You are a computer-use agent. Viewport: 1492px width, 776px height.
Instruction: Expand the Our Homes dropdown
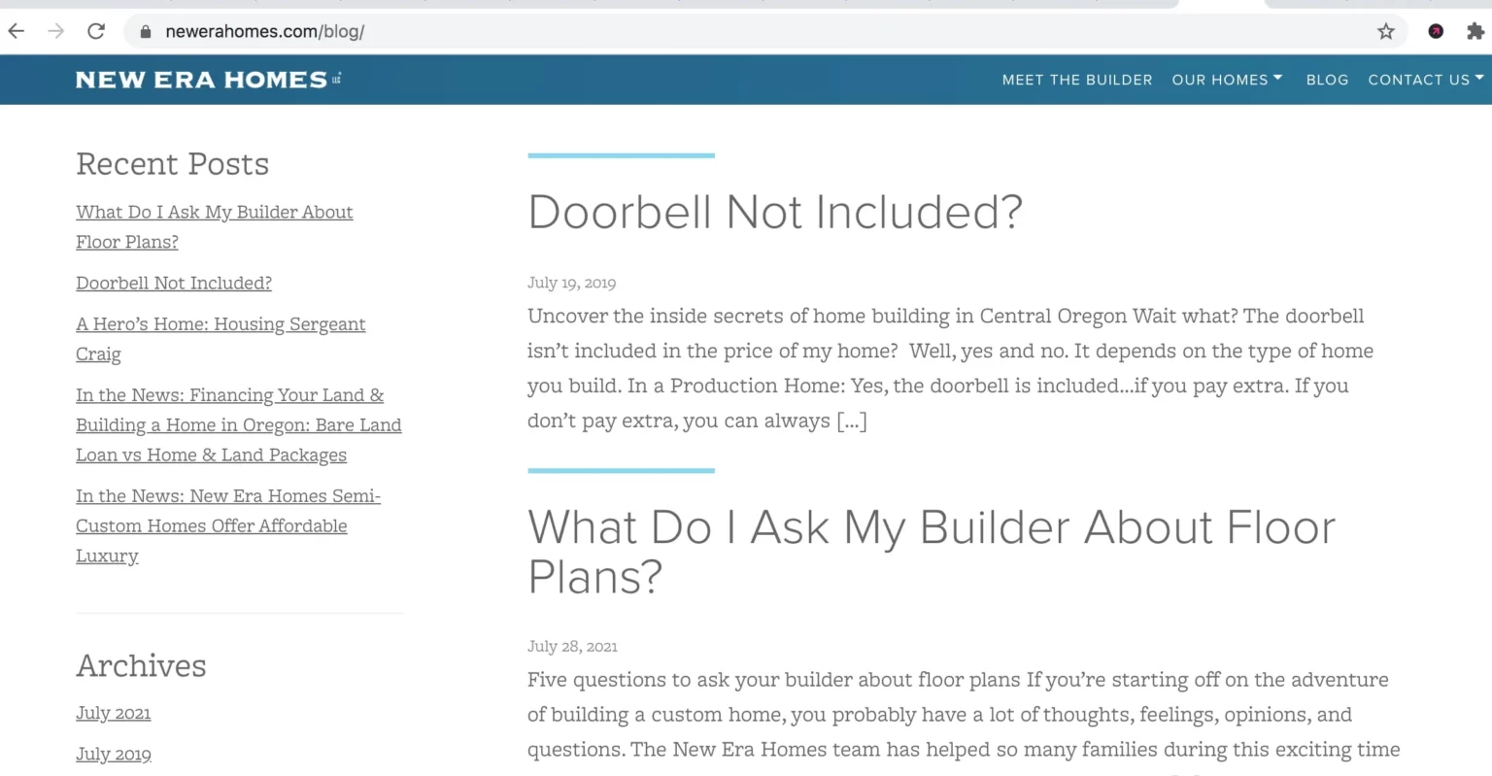click(1226, 79)
